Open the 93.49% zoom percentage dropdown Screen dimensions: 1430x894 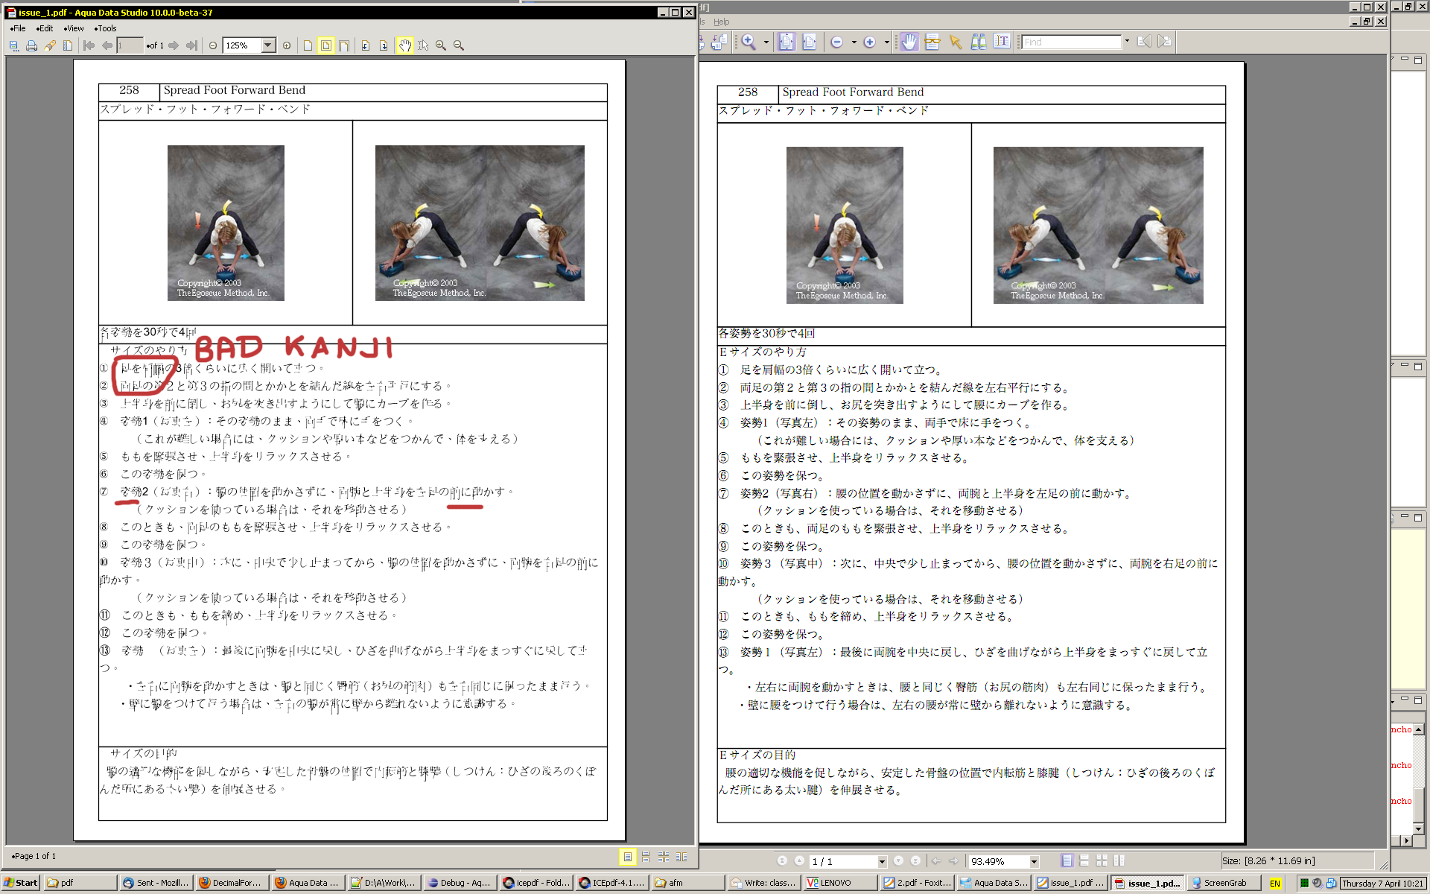[x=1035, y=860]
